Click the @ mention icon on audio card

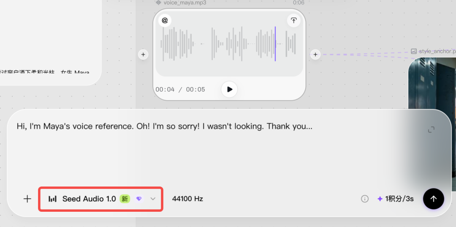[165, 21]
